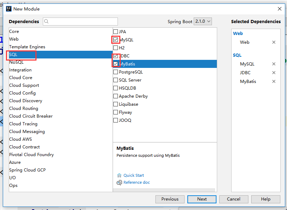This screenshot has width=287, height=210.
Task: Select the Web category
Action: pyautogui.click(x=61, y=39)
